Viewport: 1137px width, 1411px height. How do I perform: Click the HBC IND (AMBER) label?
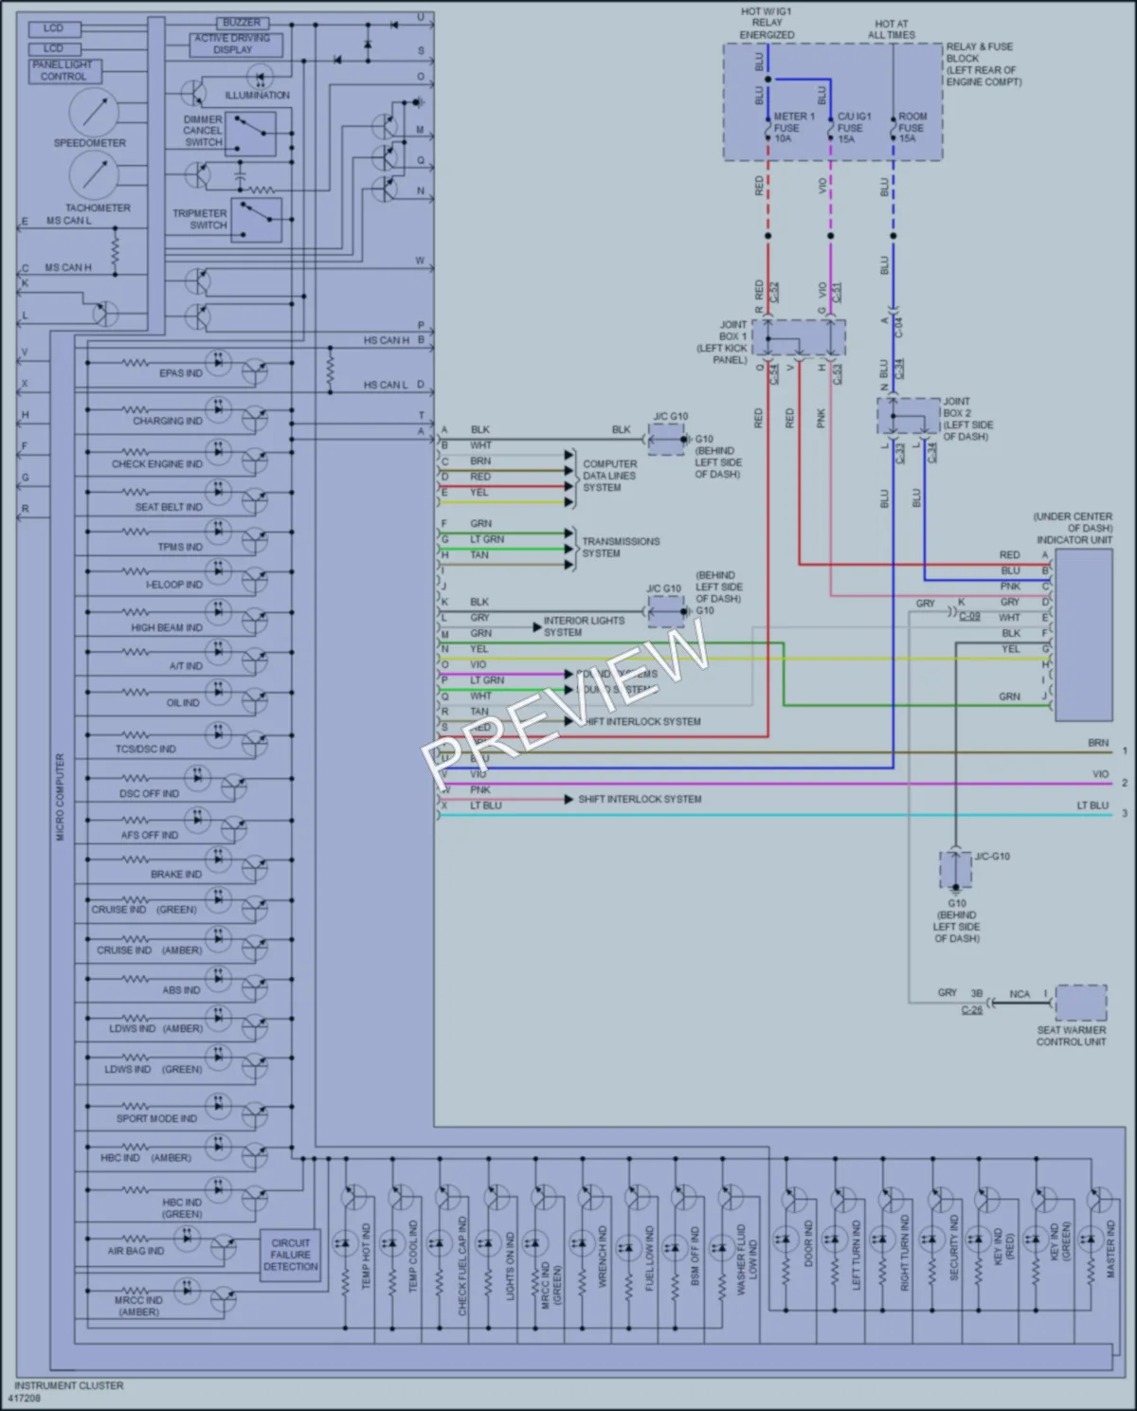146,1158
